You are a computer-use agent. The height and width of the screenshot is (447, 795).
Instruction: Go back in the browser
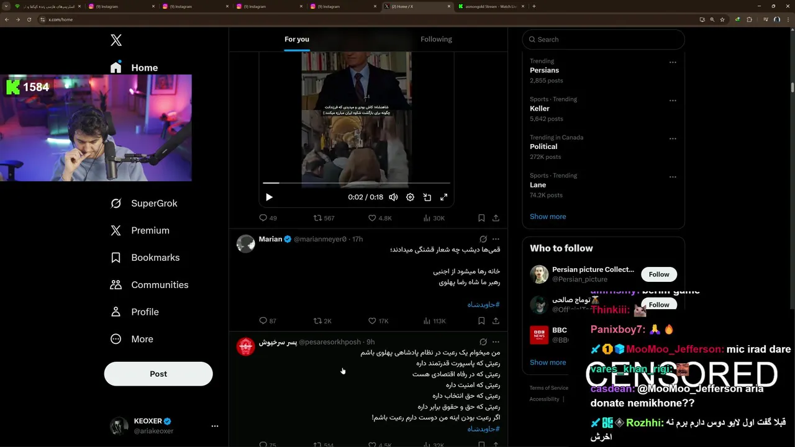click(7, 19)
